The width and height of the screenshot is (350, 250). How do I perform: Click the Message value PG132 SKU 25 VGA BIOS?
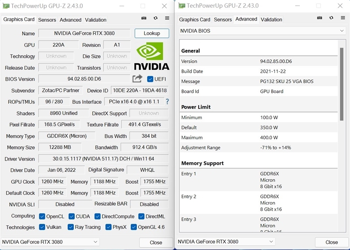tap(287, 82)
